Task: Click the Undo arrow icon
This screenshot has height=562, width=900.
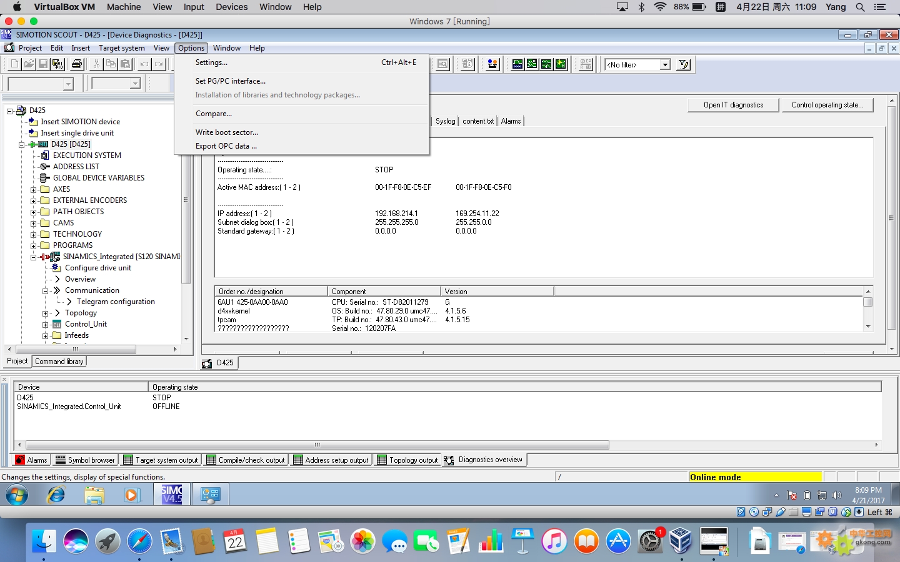Action: [144, 64]
